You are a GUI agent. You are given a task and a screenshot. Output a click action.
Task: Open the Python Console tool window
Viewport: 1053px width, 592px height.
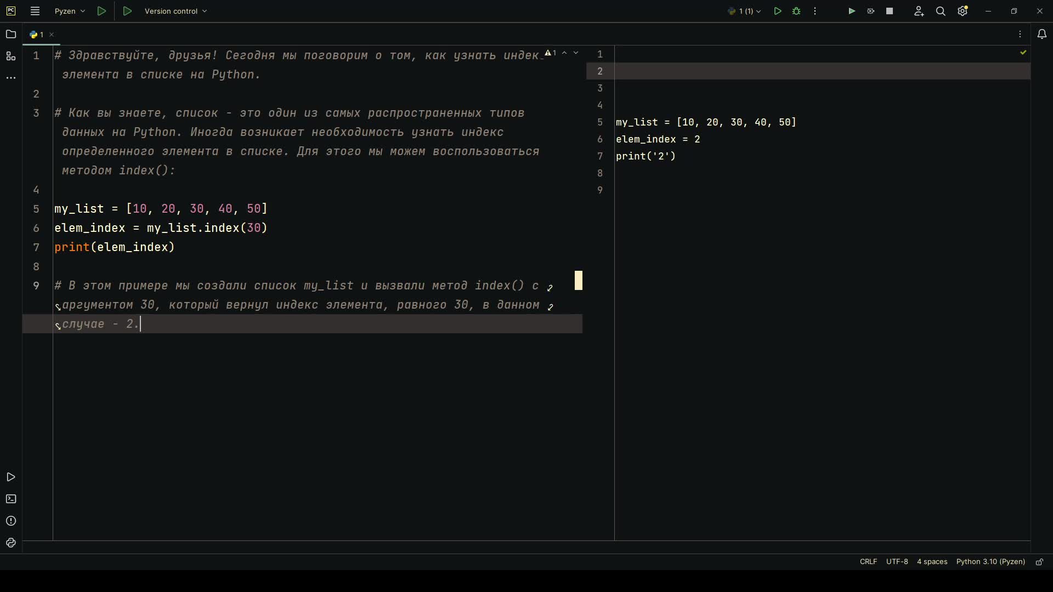(10, 543)
